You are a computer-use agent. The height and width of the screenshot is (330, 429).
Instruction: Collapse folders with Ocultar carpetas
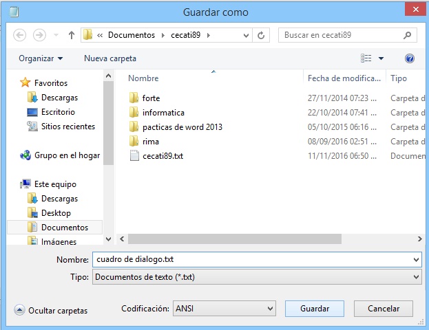pos(51,311)
